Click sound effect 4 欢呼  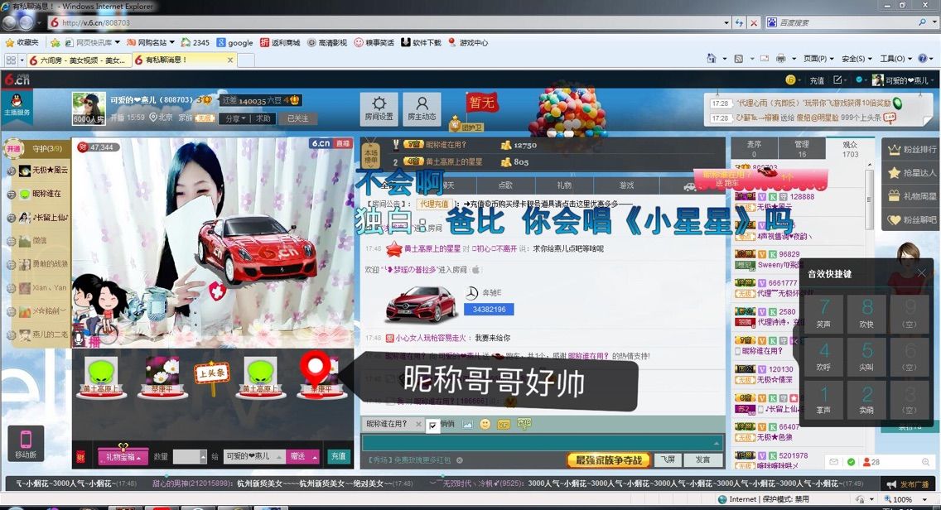823,357
